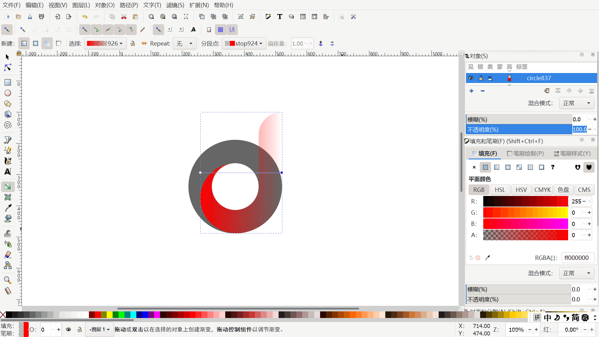Select the CMYK color mode button
This screenshot has height=337, width=599.
click(543, 190)
